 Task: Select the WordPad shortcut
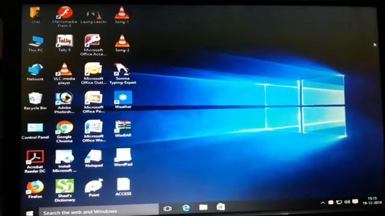123,157
